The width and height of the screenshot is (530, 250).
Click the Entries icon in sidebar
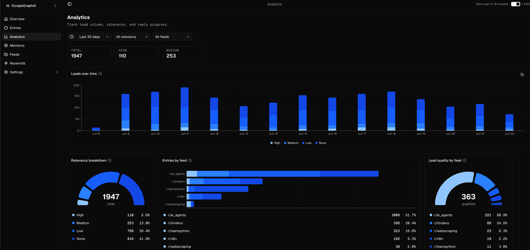(6, 28)
